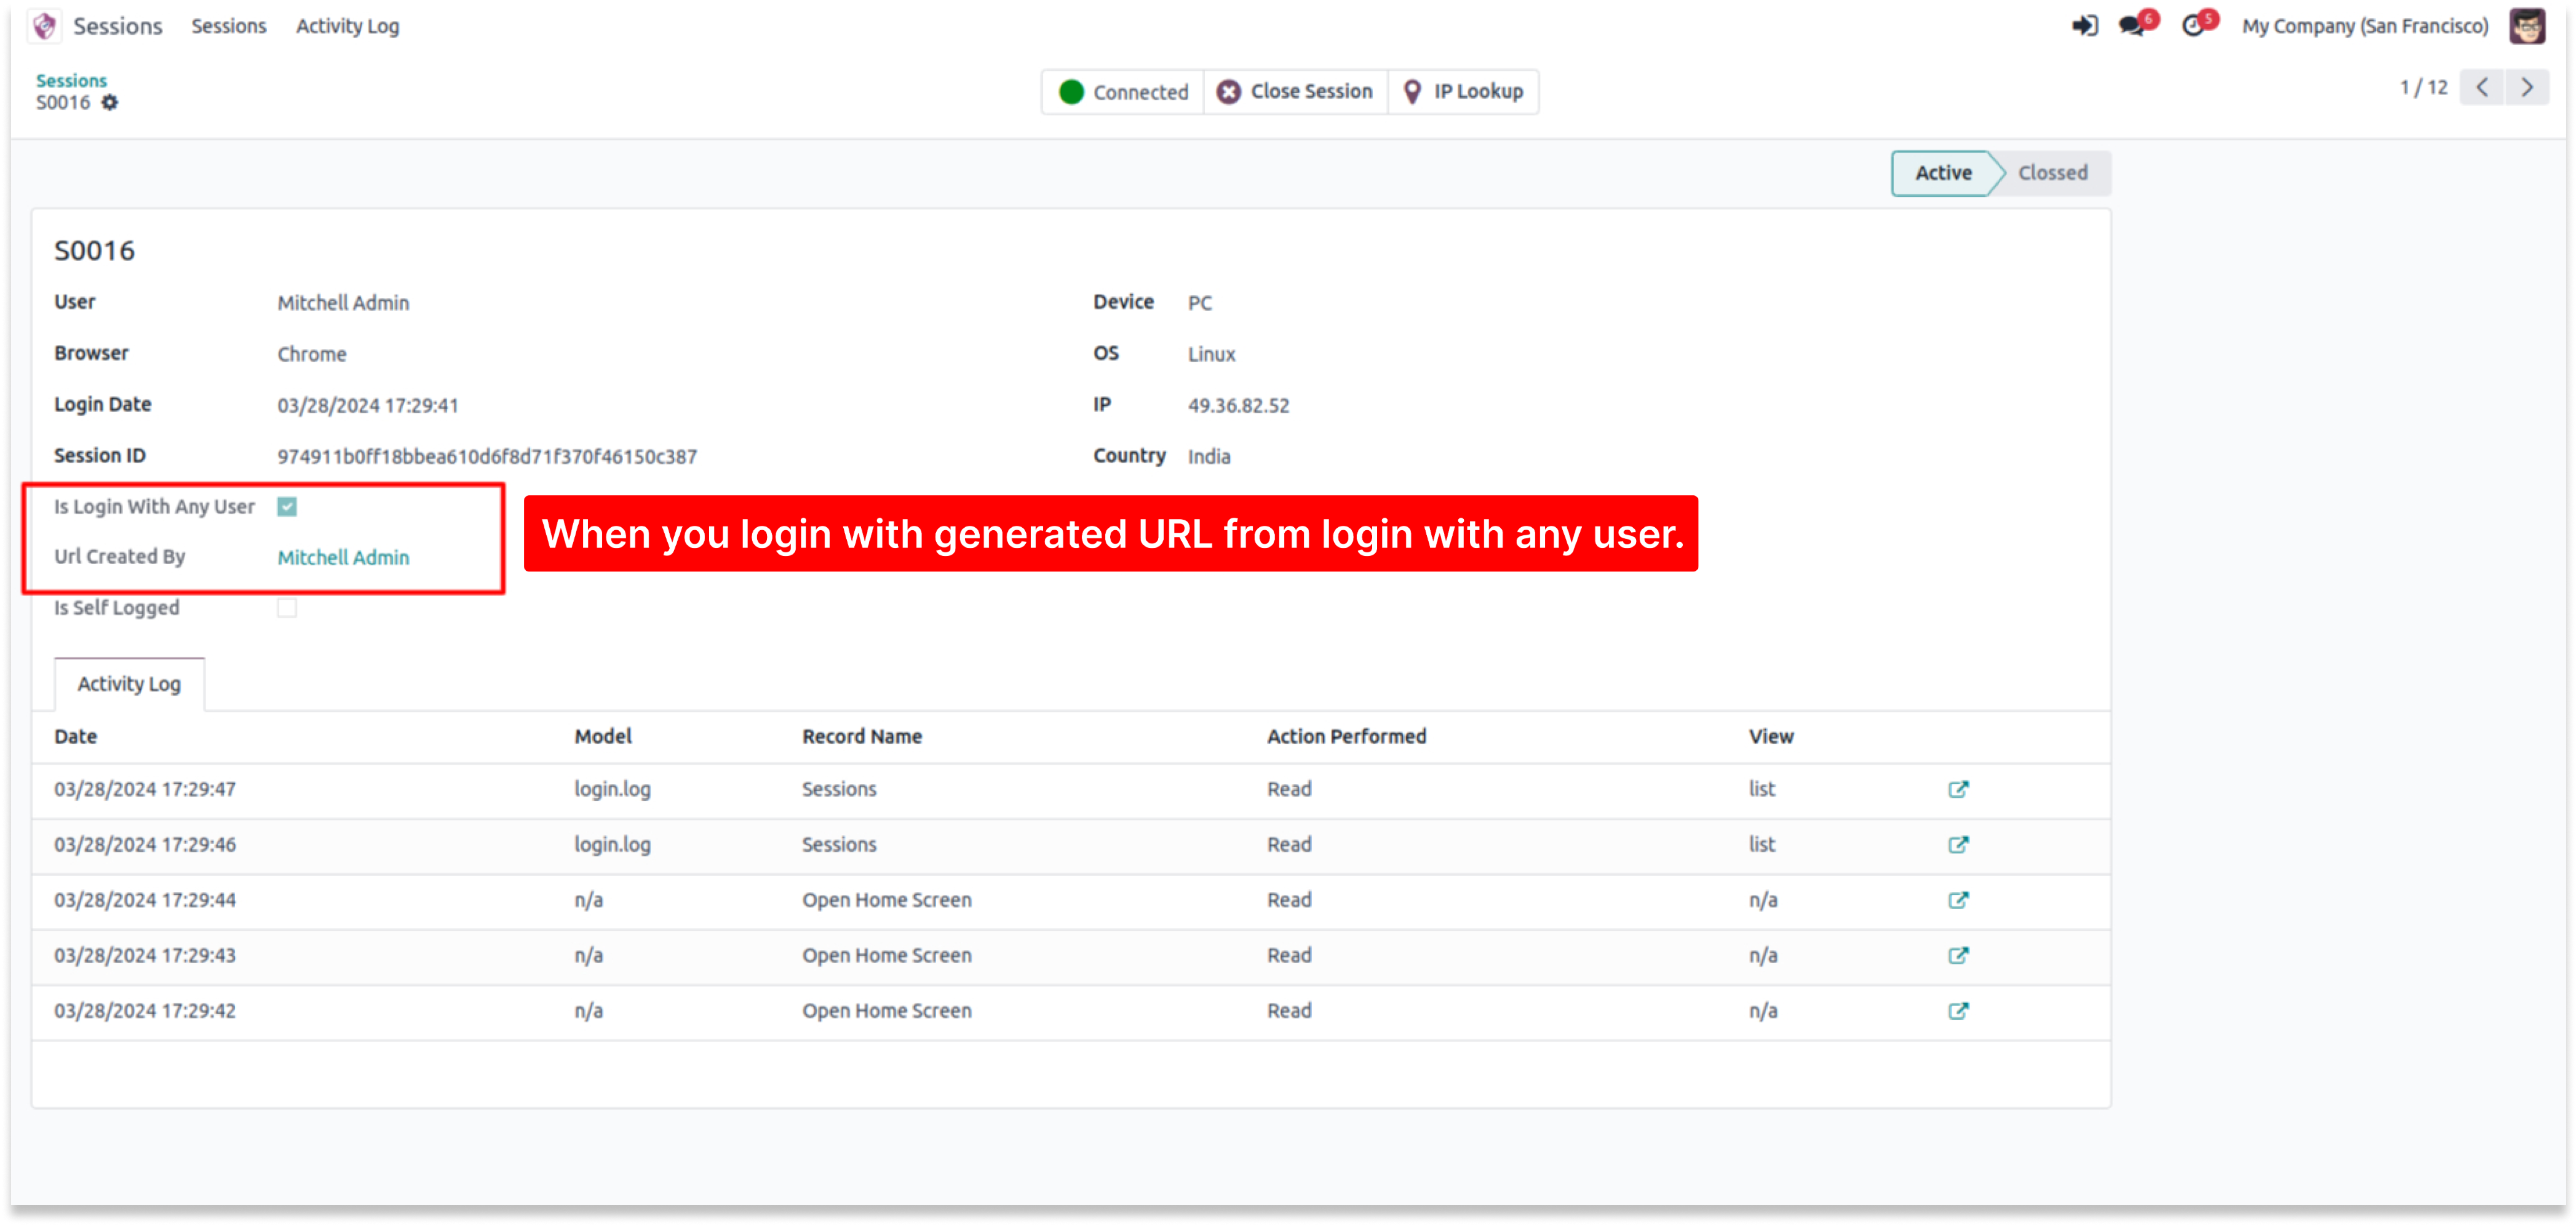Click the Close Session button
The width and height of the screenshot is (2576, 1225).
point(1295,92)
